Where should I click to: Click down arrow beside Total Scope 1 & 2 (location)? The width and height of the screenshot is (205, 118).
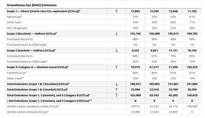[x=116, y=84]
